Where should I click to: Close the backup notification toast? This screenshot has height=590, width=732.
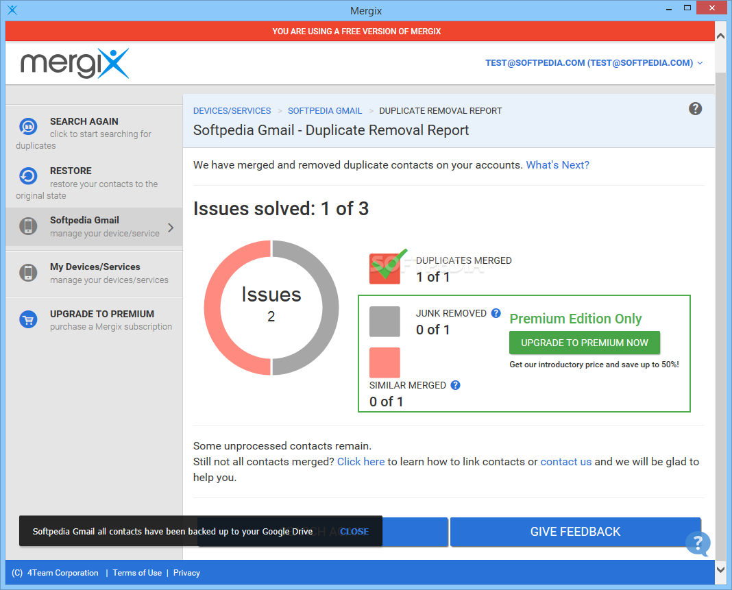[x=354, y=531]
